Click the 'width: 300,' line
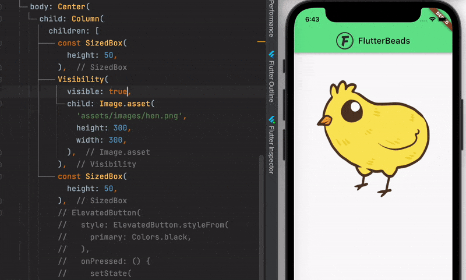Viewport: 466px width, 280px height. tap(101, 140)
